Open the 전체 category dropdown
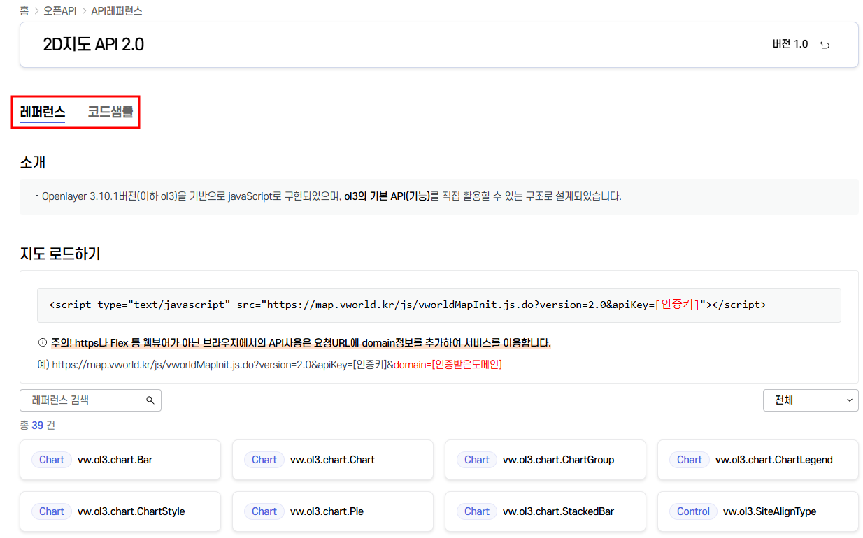Image resolution: width=863 pixels, height=538 pixels. point(811,400)
